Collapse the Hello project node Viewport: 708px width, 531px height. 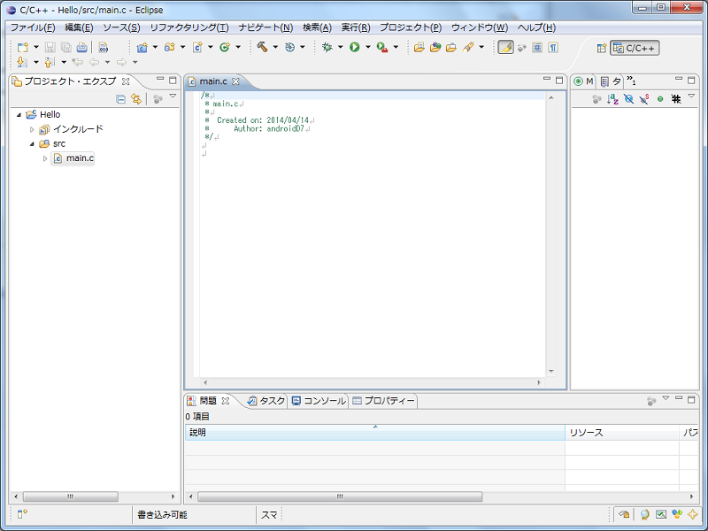pyautogui.click(x=19, y=115)
